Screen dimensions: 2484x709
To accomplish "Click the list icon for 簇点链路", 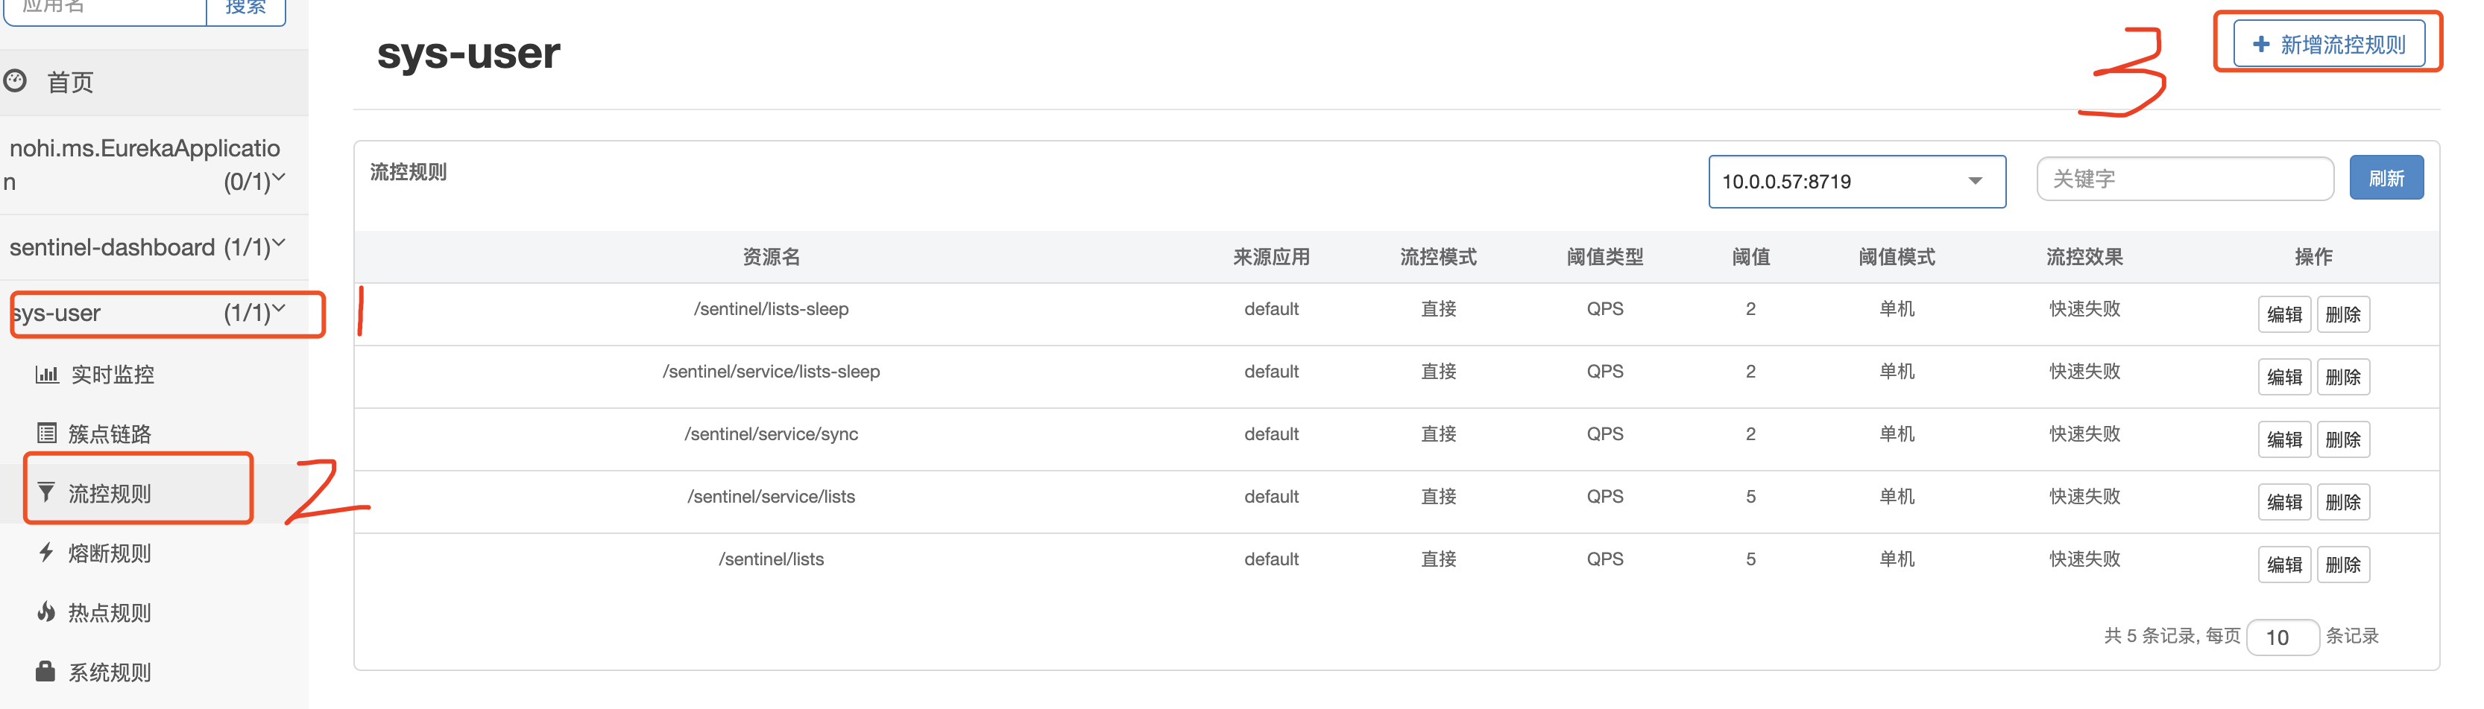I will (x=46, y=433).
